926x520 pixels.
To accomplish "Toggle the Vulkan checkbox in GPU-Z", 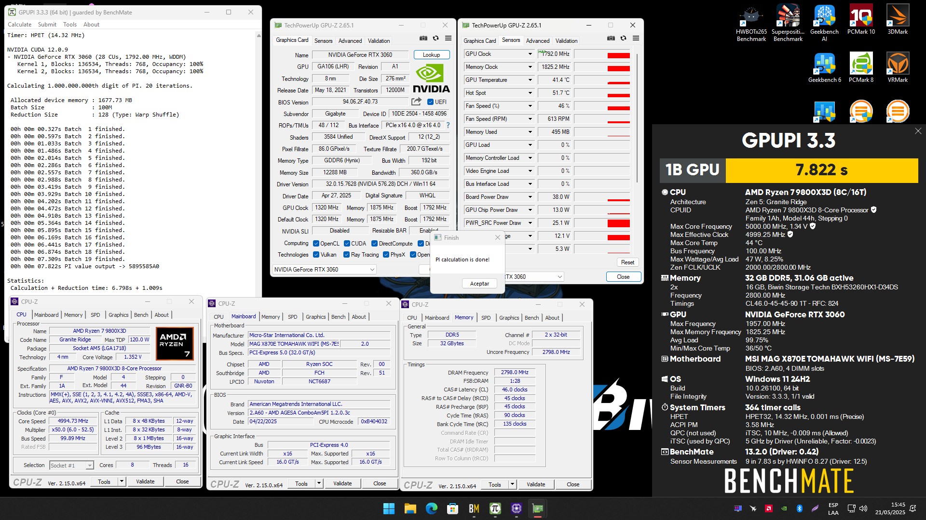I will (316, 255).
